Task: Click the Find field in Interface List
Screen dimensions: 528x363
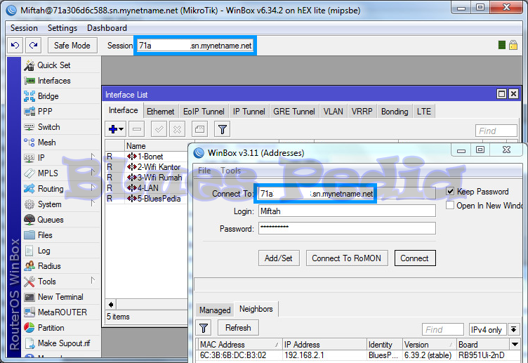Action: (496, 131)
